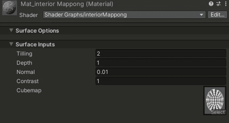Click the Select button on Cubemap slot

(218, 112)
